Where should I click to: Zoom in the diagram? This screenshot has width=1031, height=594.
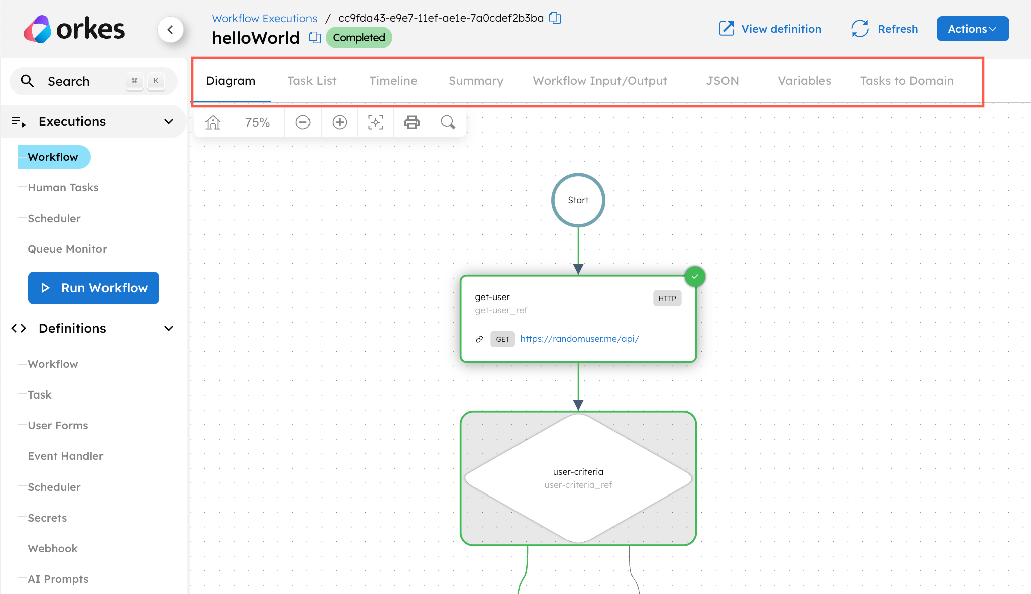click(340, 122)
